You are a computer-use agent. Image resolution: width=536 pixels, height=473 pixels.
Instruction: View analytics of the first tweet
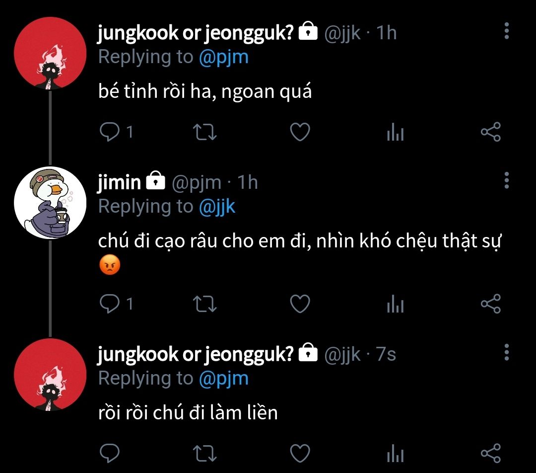point(395,133)
